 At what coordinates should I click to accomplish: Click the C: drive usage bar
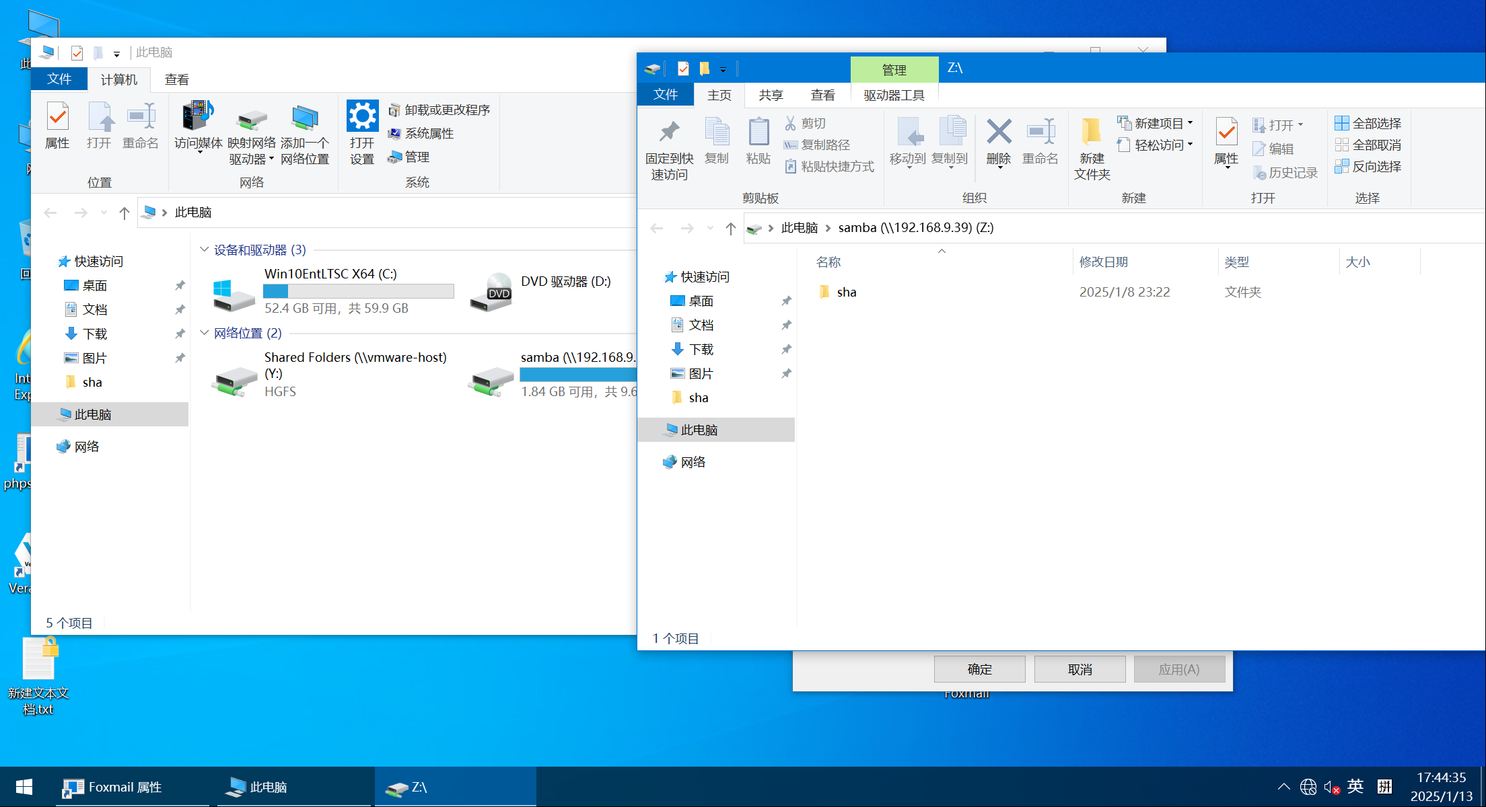pos(358,291)
